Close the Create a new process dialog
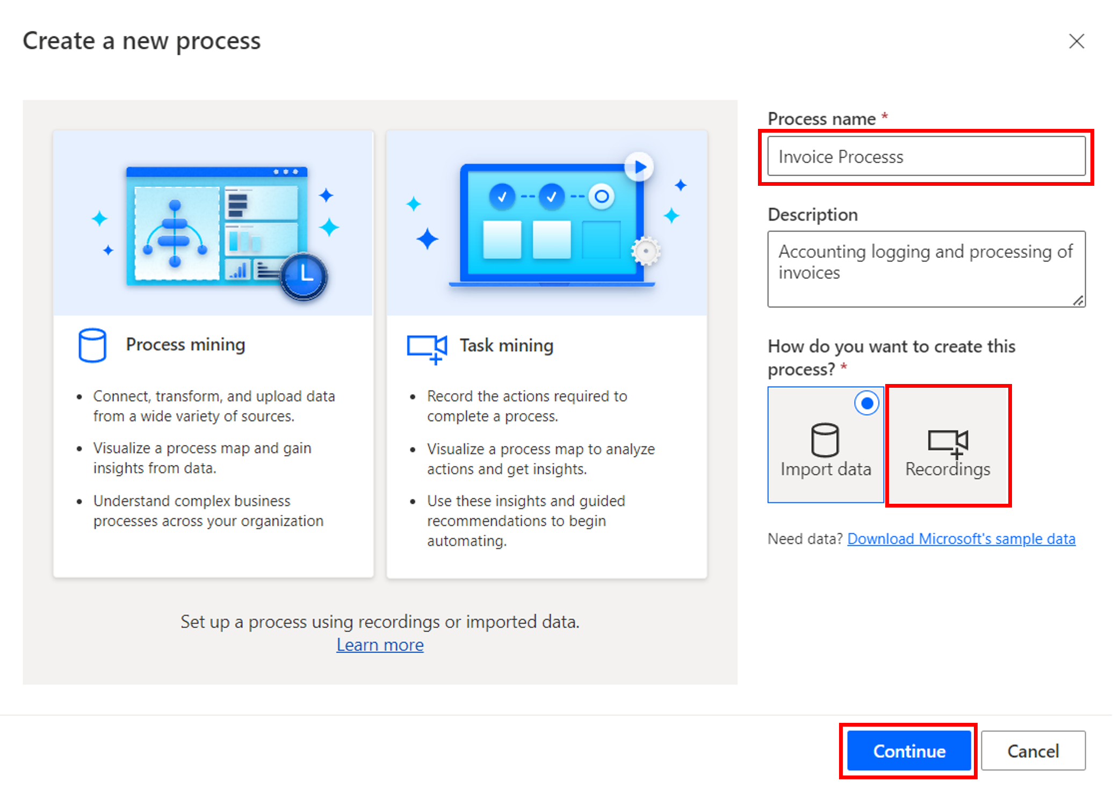Image resolution: width=1113 pixels, height=790 pixels. (1076, 41)
